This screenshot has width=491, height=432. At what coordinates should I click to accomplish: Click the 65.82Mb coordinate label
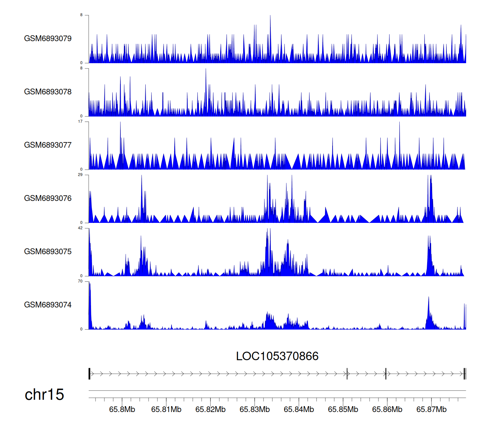210,409
